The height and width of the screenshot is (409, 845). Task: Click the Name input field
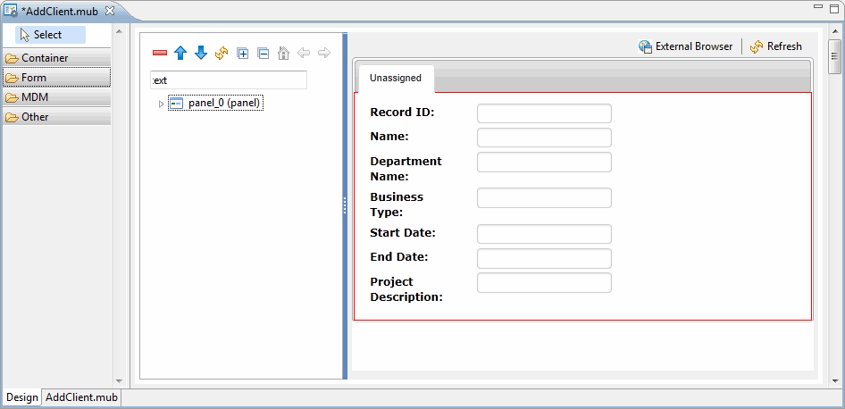(x=544, y=138)
